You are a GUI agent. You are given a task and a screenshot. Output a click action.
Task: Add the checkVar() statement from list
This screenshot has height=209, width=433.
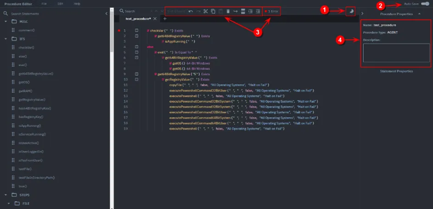pyautogui.click(x=27, y=48)
